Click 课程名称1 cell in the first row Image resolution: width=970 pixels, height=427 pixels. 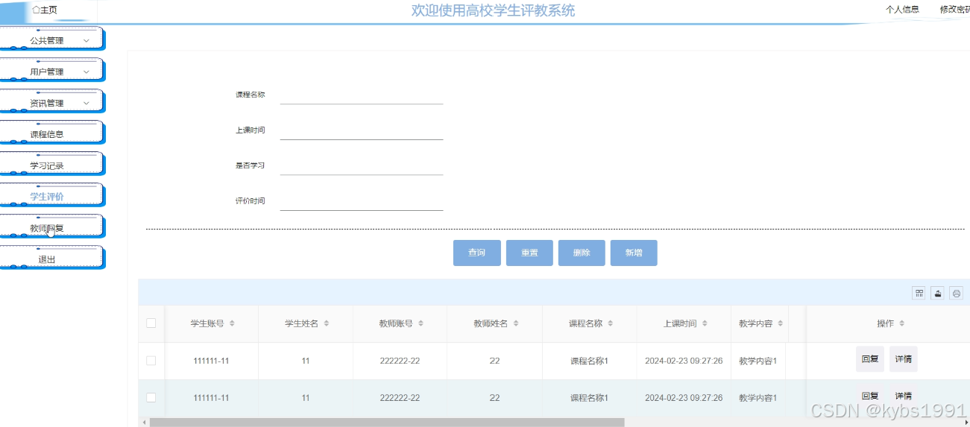click(x=589, y=361)
